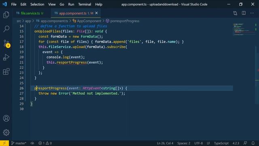The width and height of the screenshot is (259, 146).
Task: Open Source Control view with badge
Action: tap(6, 43)
